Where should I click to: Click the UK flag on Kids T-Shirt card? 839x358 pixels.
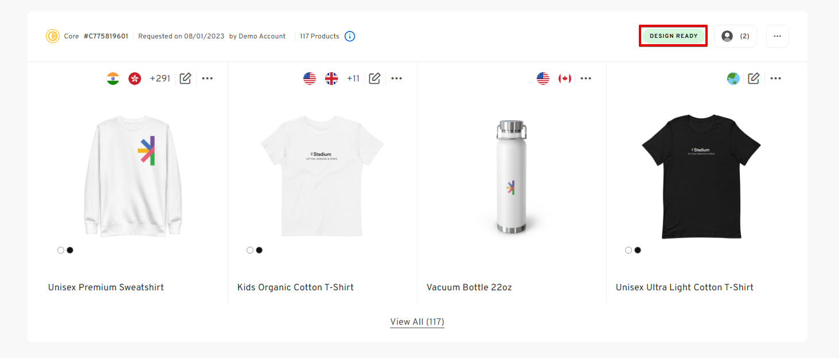click(331, 79)
